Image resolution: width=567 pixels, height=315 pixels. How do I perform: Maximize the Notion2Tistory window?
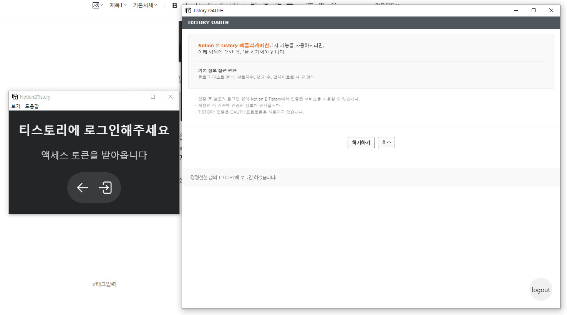coord(153,97)
